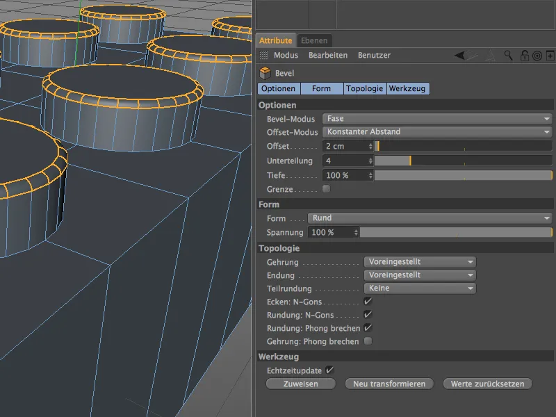Open attribute search with magnifier icon

point(509,56)
